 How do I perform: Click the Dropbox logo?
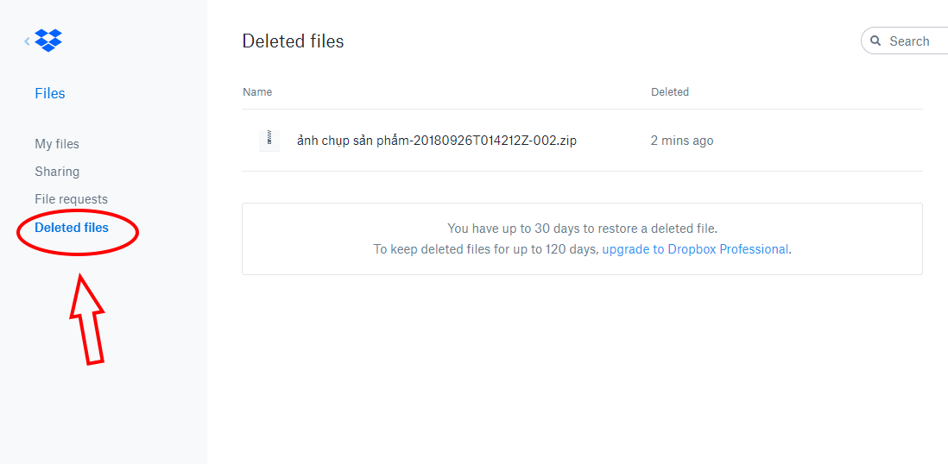click(48, 41)
